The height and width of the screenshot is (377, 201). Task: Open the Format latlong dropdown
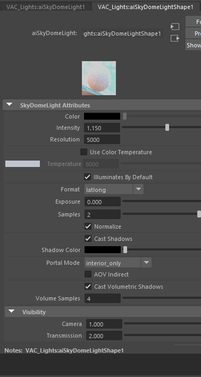(114, 189)
